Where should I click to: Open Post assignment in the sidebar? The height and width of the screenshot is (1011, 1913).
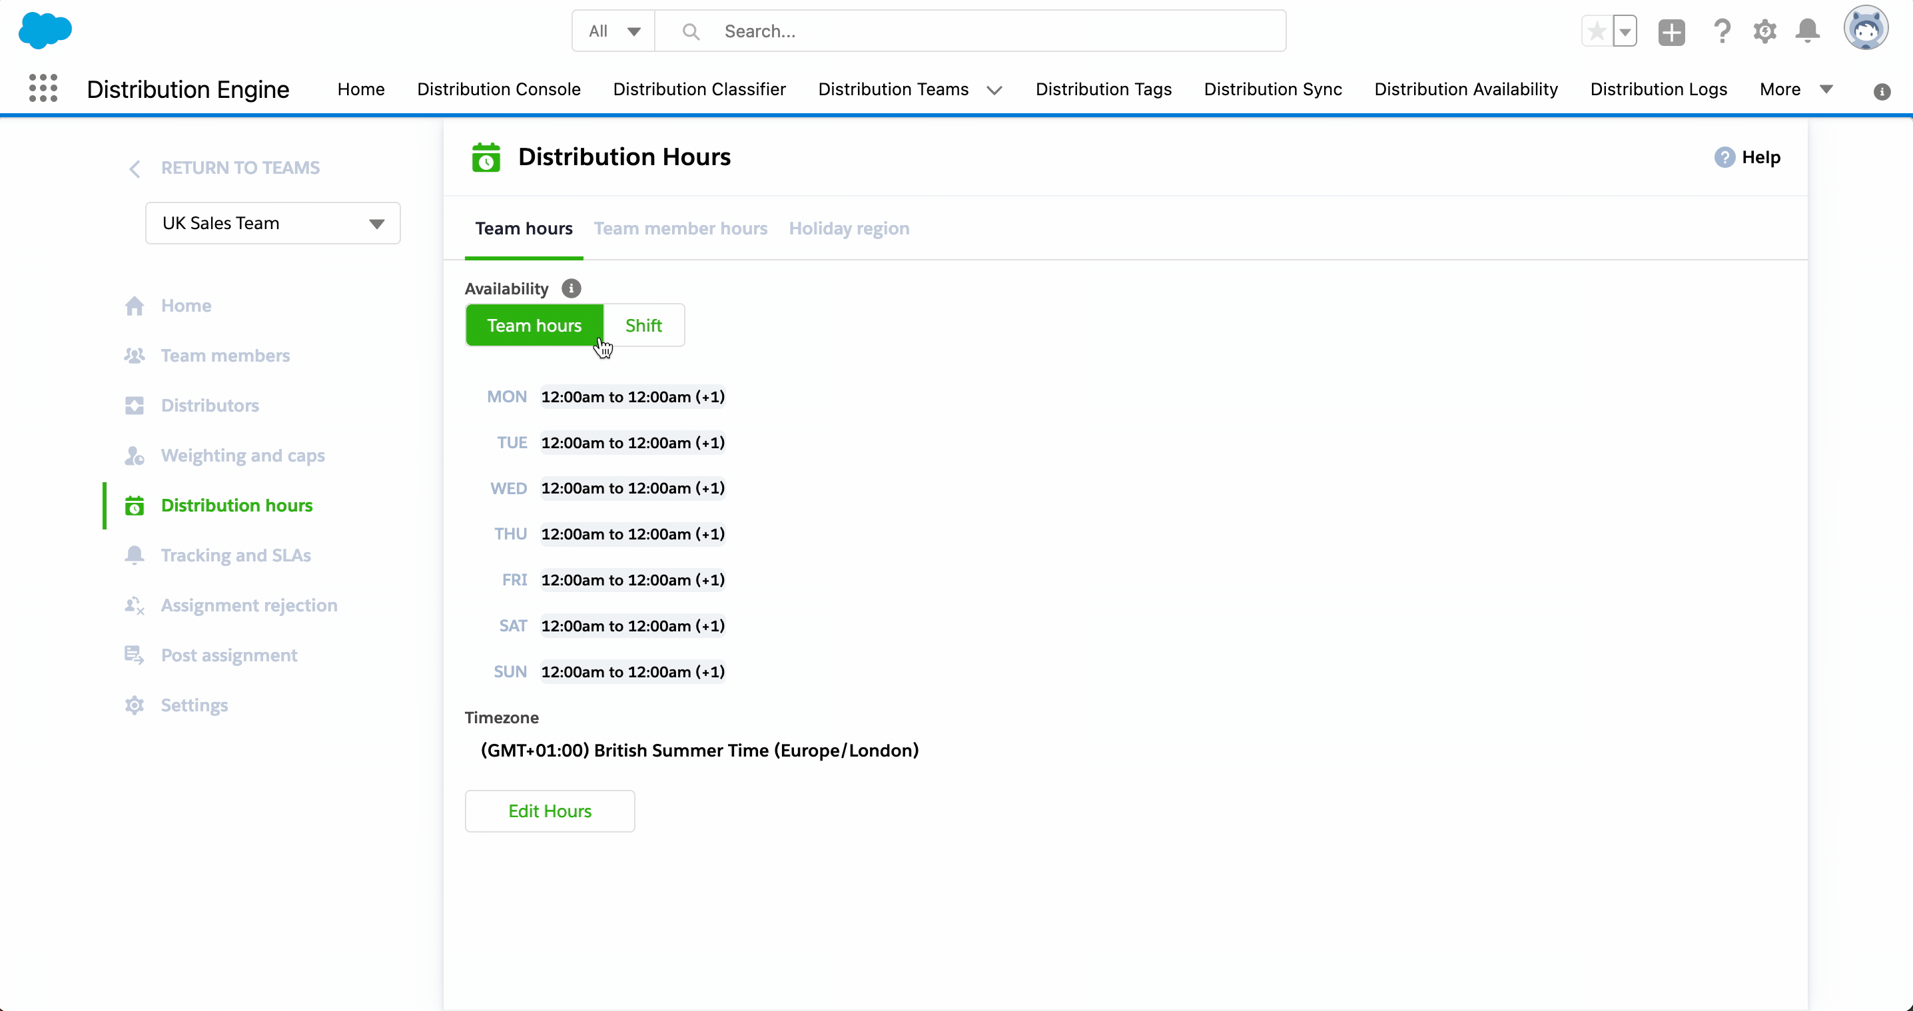pyautogui.click(x=228, y=655)
